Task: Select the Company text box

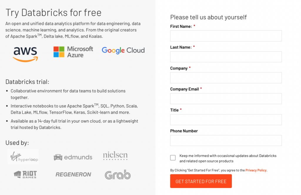Action: (x=226, y=78)
